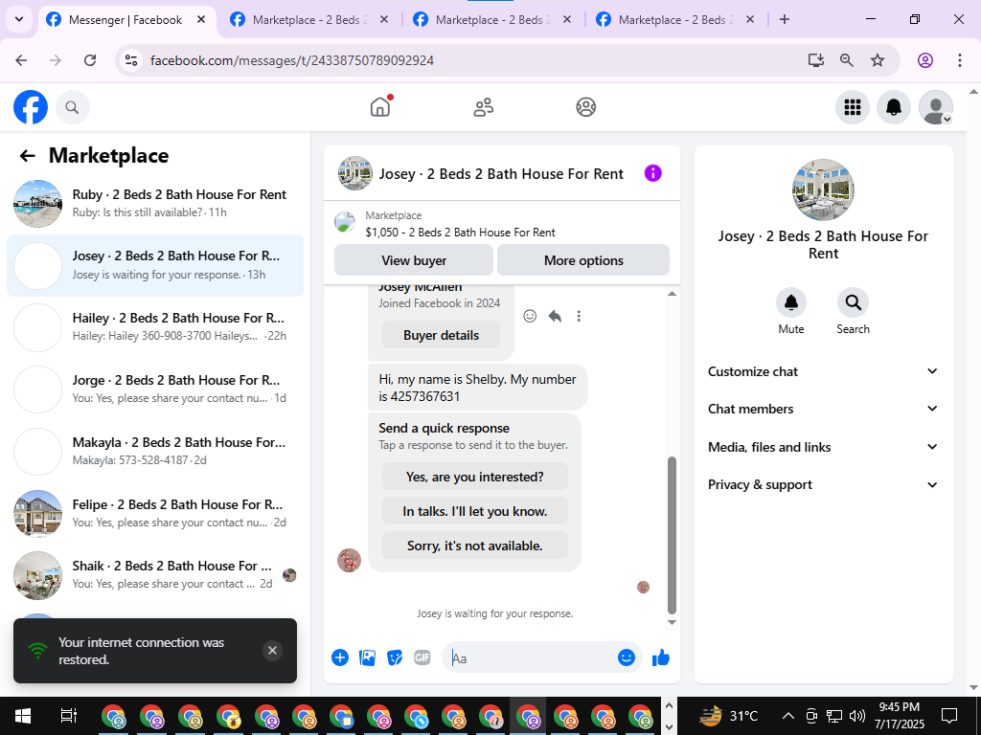This screenshot has width=981, height=735.
Task: Send quick response 'Sorry, it's not available.'
Action: (x=475, y=546)
